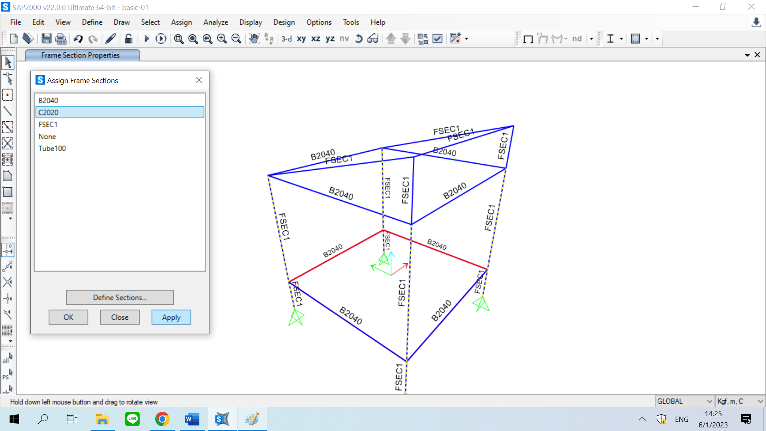Click the Undo arrow icon
Image resolution: width=766 pixels, height=431 pixels.
[78, 39]
